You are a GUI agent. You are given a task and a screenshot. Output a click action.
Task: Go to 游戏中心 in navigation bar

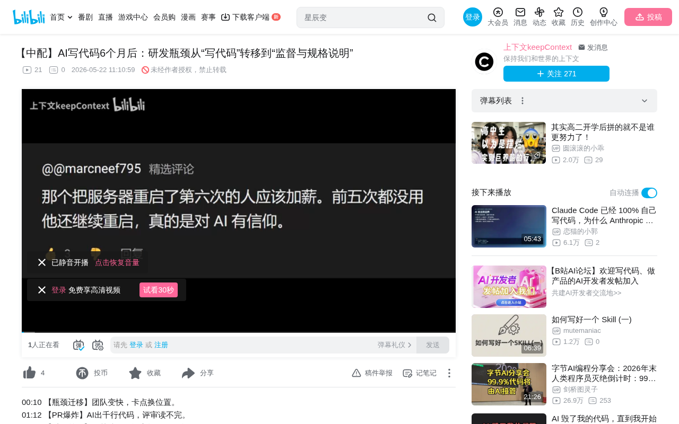tap(133, 17)
